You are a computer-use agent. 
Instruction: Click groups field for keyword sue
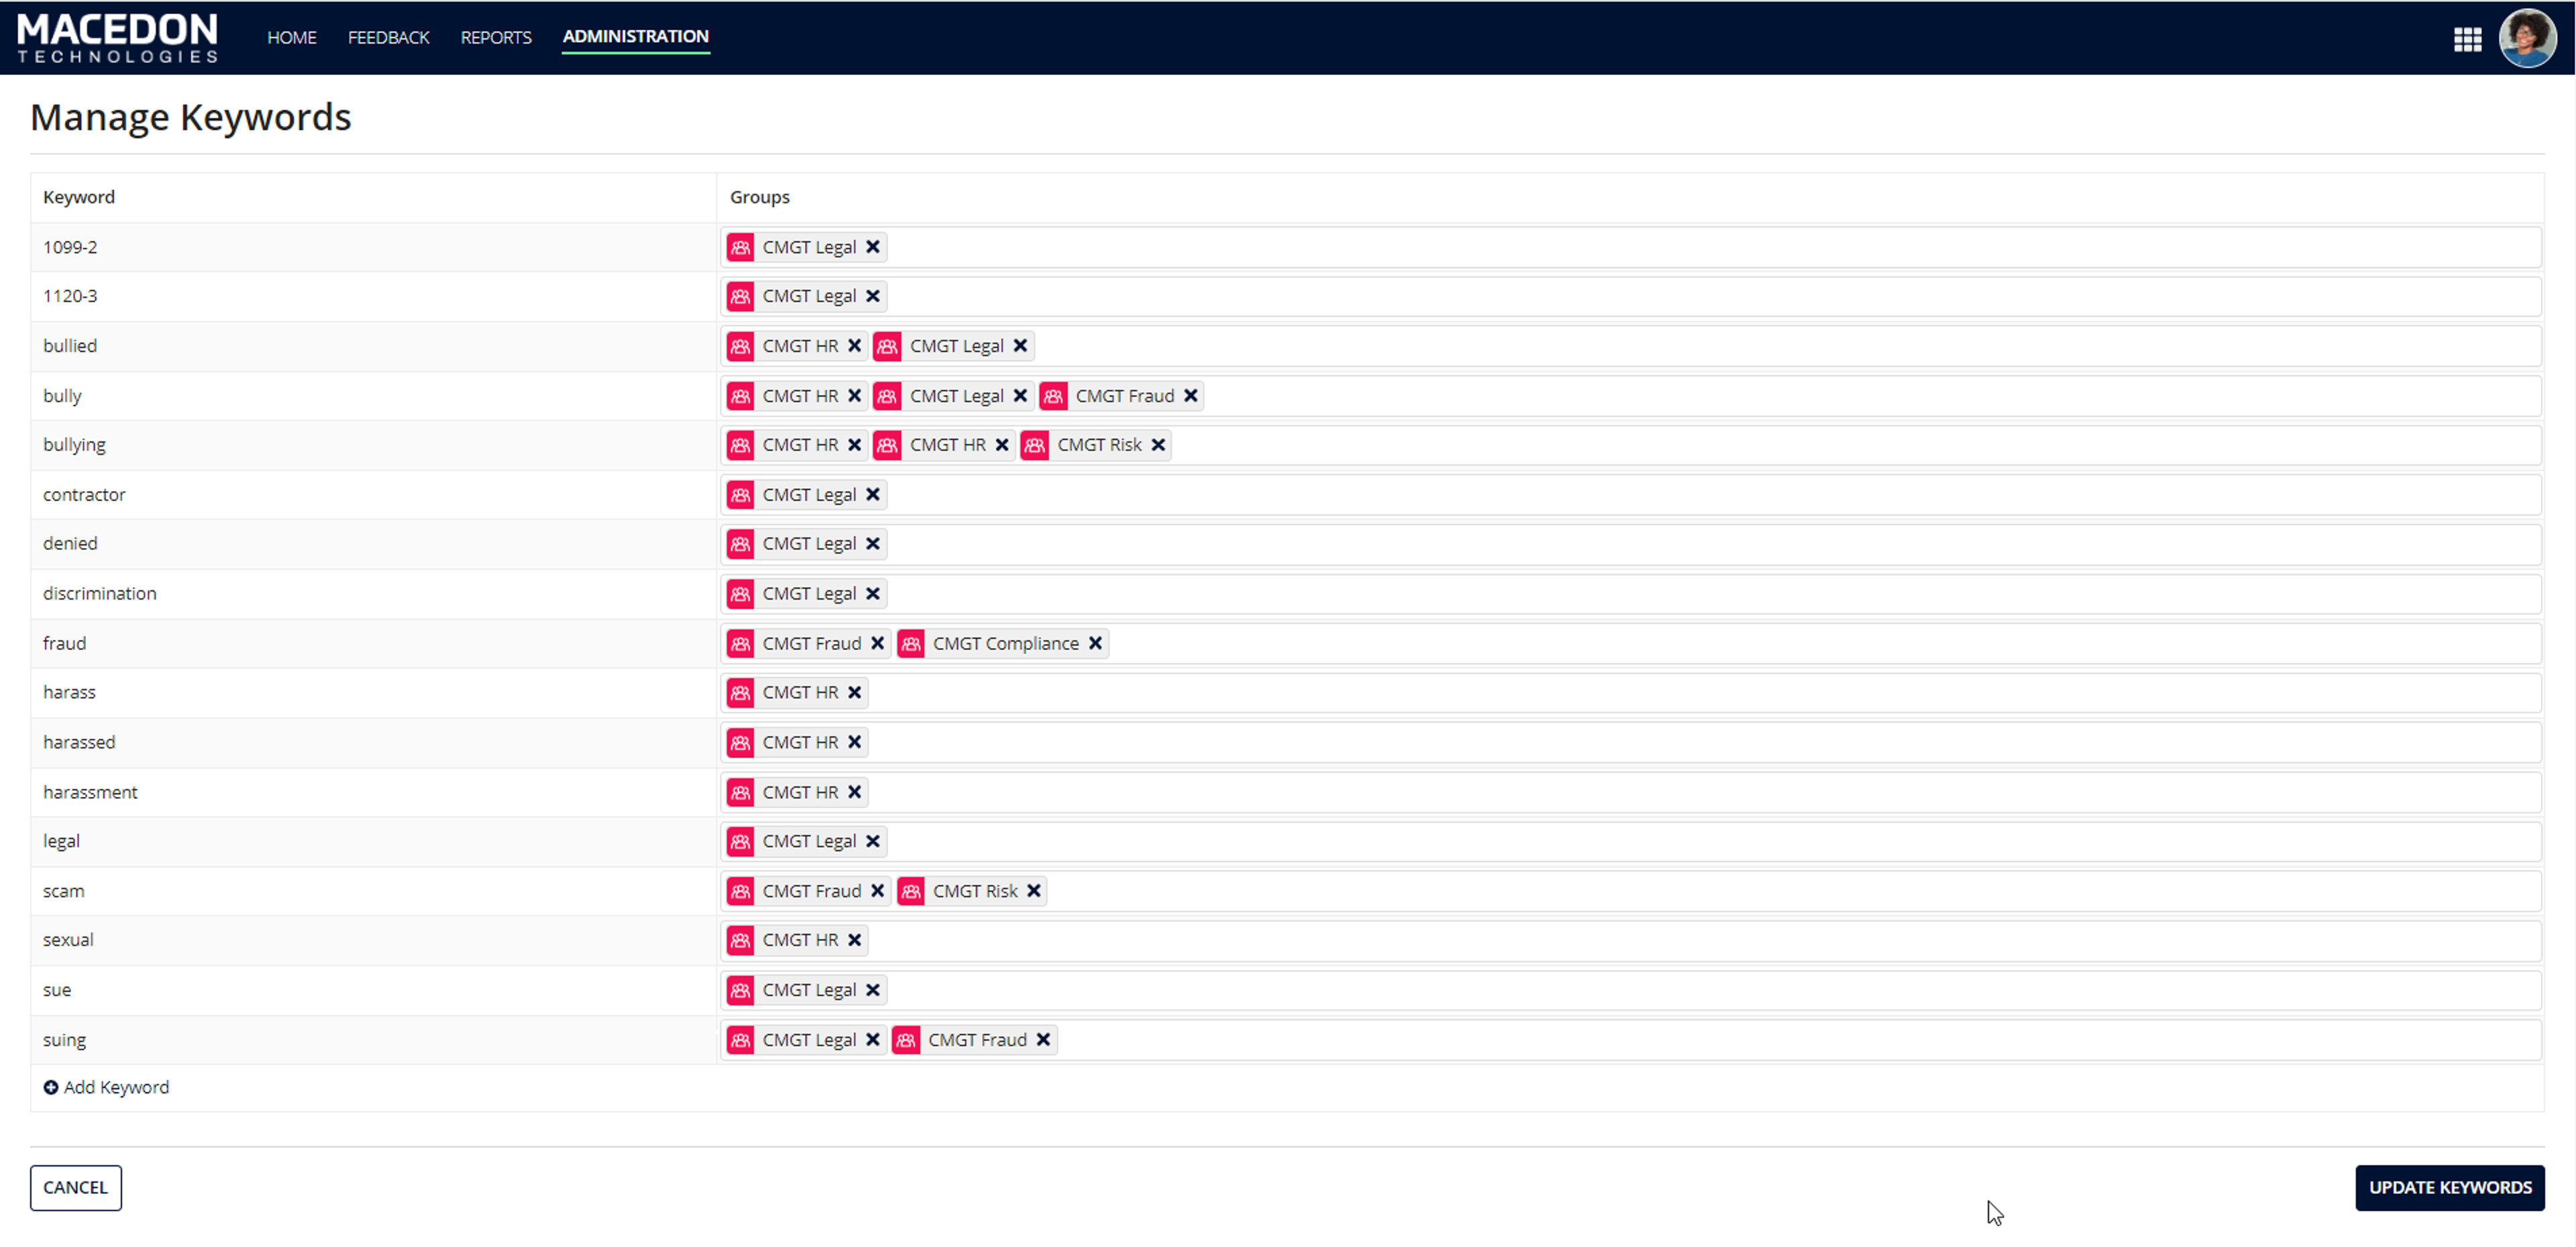tap(1631, 990)
